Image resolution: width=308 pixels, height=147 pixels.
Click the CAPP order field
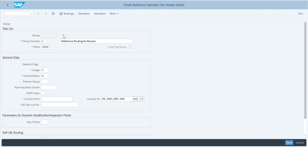click(x=43, y=93)
